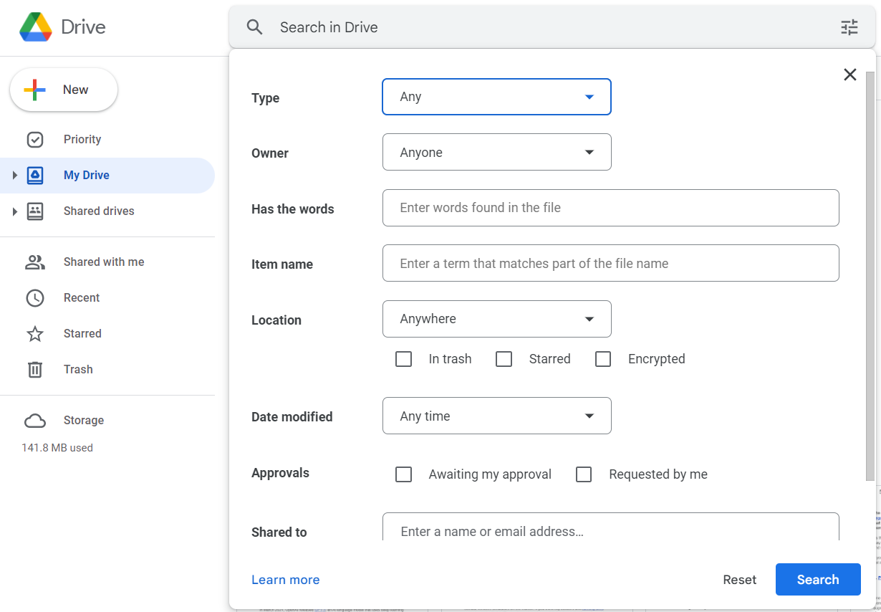Tick Awaiting my approval checkbox

(404, 474)
